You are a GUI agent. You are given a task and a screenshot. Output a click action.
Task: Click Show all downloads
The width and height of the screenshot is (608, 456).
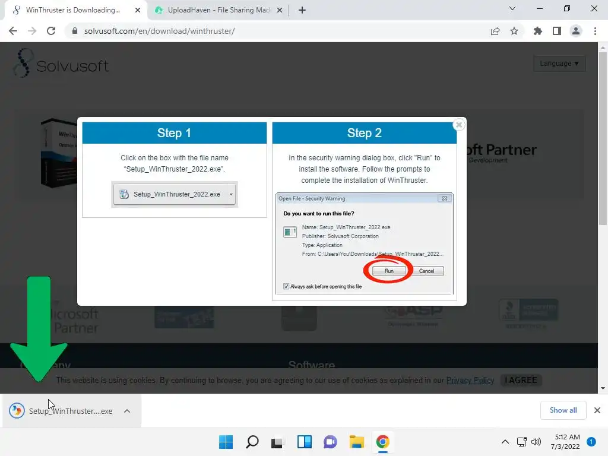pyautogui.click(x=563, y=410)
